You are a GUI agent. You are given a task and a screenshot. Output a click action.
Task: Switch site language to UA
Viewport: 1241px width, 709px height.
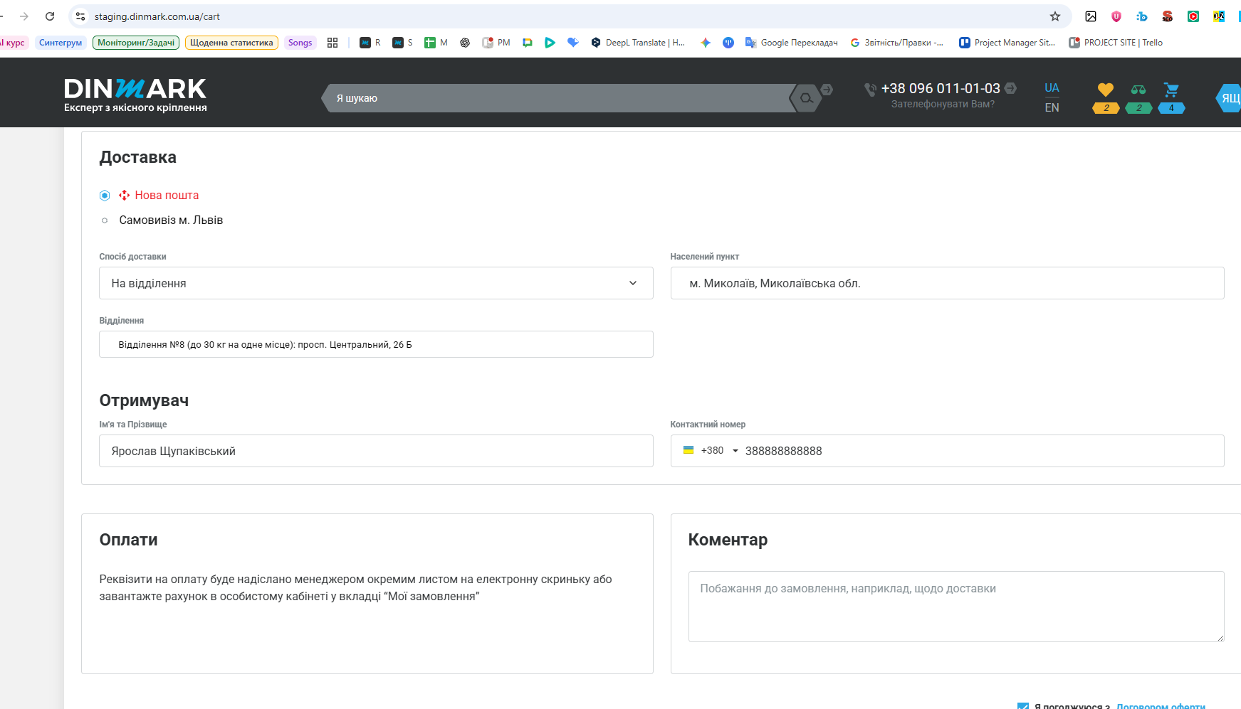tap(1052, 87)
